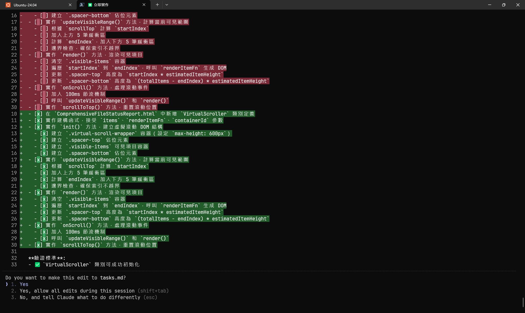Screen dimensions: 525x313
Task: Close the Ubuntu-24.04 tab
Action: pos(70,5)
